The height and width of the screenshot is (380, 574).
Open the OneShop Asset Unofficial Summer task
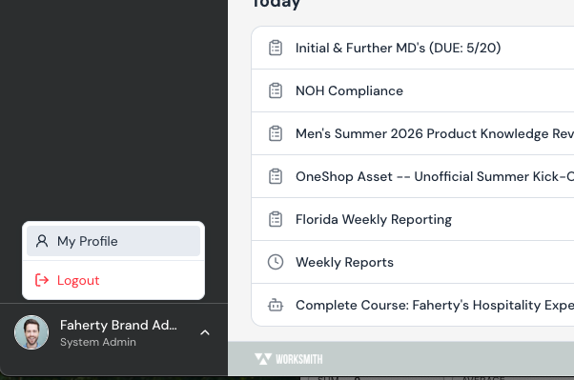tap(413, 176)
